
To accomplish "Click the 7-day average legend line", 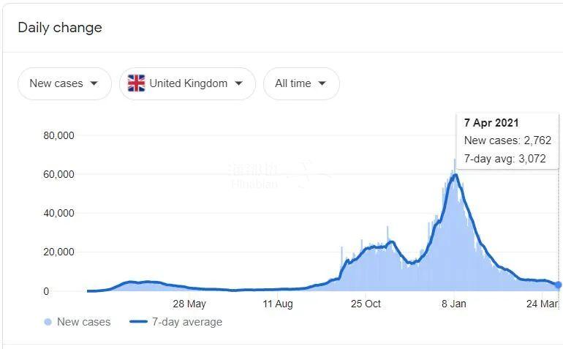I will click(138, 322).
